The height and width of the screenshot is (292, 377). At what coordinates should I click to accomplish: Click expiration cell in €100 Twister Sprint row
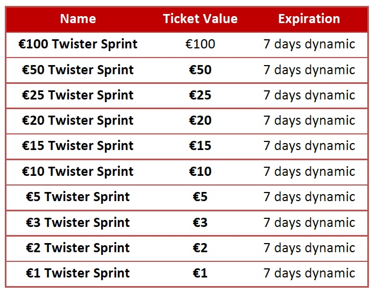click(x=309, y=44)
